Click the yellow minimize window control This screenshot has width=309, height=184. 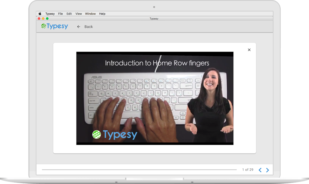pos(43,18)
